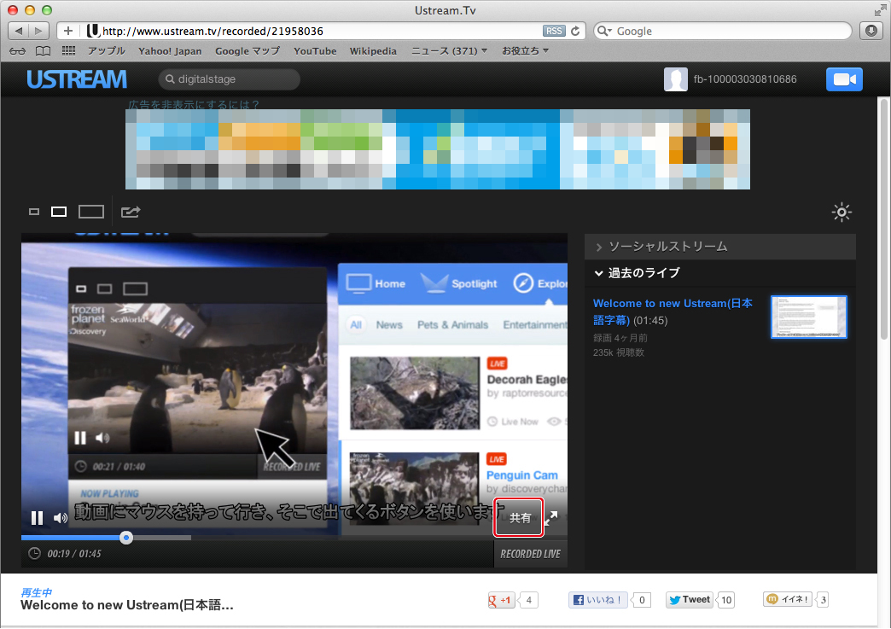The height and width of the screenshot is (629, 891).
Task: Pop out the player with the share-arrow icon
Action: 130,212
